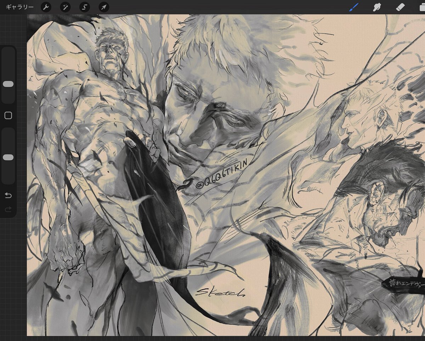Open the Layers panel

[422, 7]
